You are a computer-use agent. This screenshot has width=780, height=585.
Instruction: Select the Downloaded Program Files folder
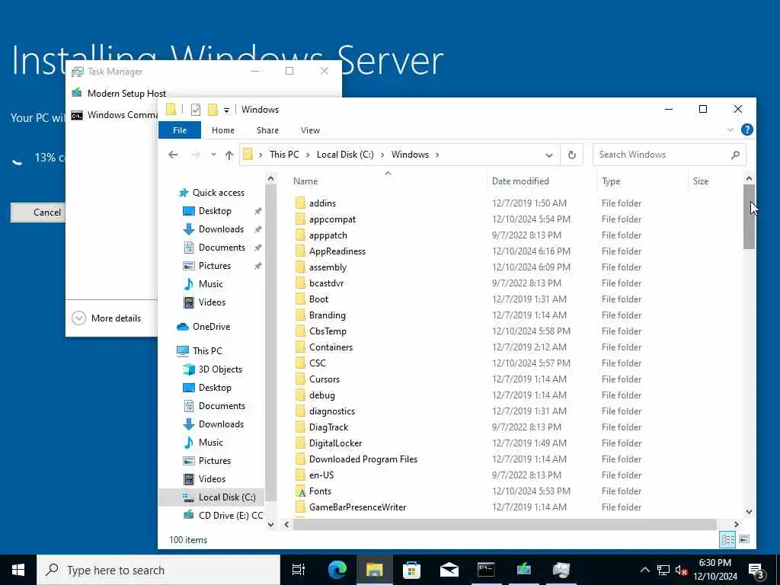pos(363,459)
